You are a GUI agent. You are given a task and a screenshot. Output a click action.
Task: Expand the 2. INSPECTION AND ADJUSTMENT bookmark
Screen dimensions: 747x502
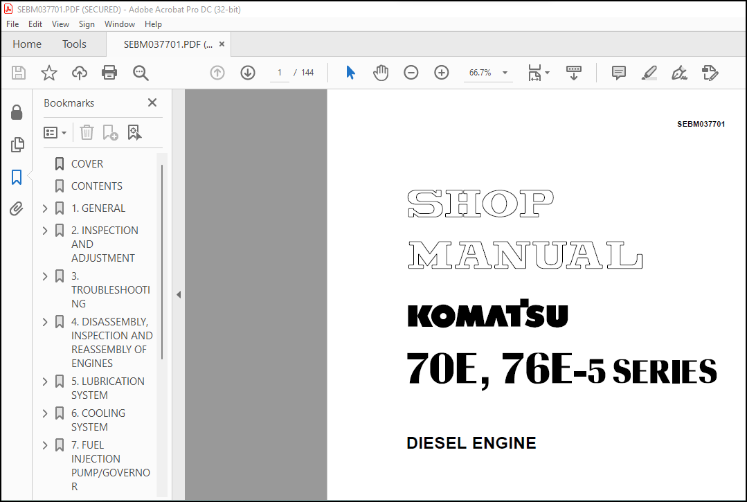[45, 231]
